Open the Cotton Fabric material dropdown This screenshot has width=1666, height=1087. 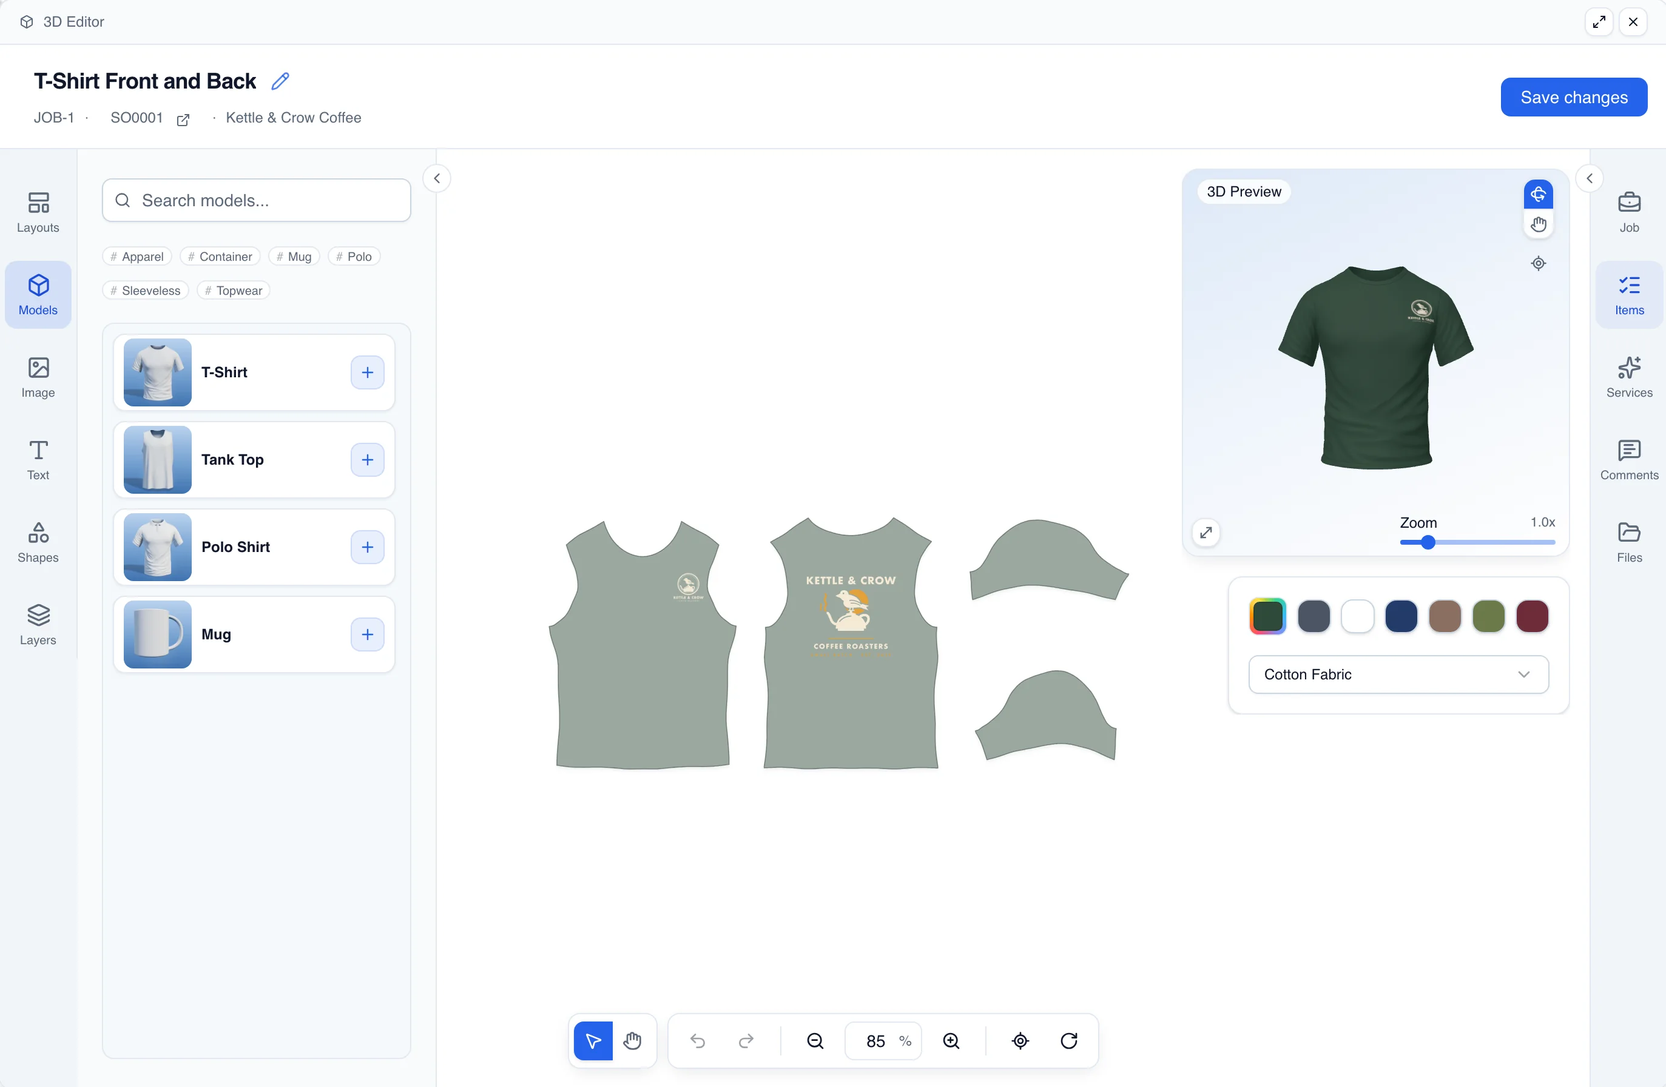tap(1398, 675)
